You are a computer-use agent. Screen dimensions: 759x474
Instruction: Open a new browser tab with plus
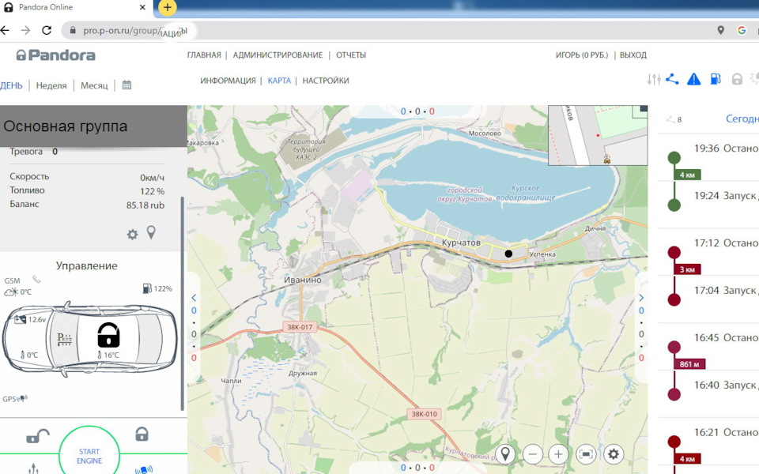167,7
